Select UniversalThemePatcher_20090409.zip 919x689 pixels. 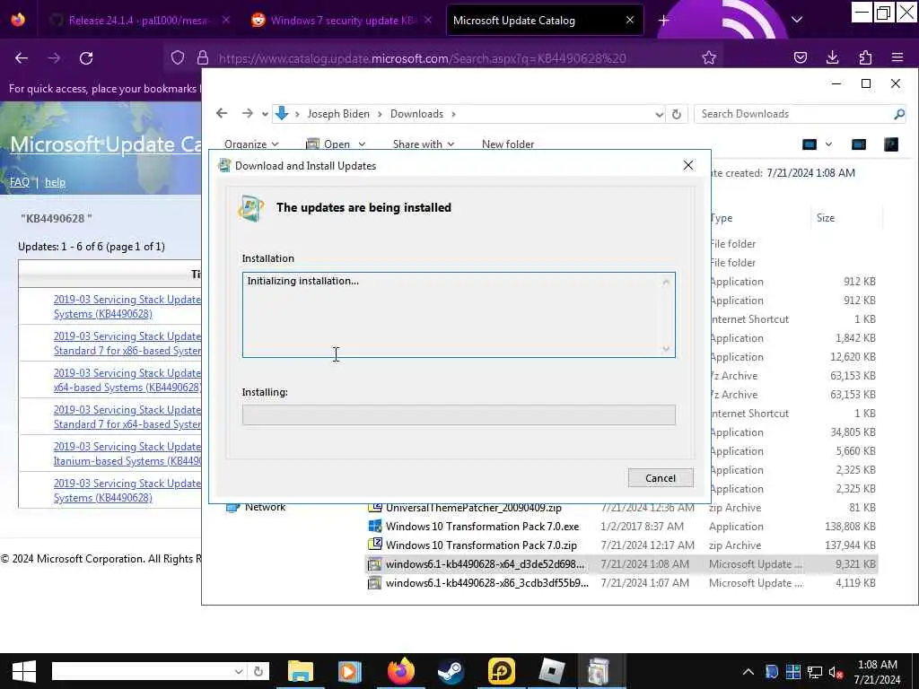[621, 508]
